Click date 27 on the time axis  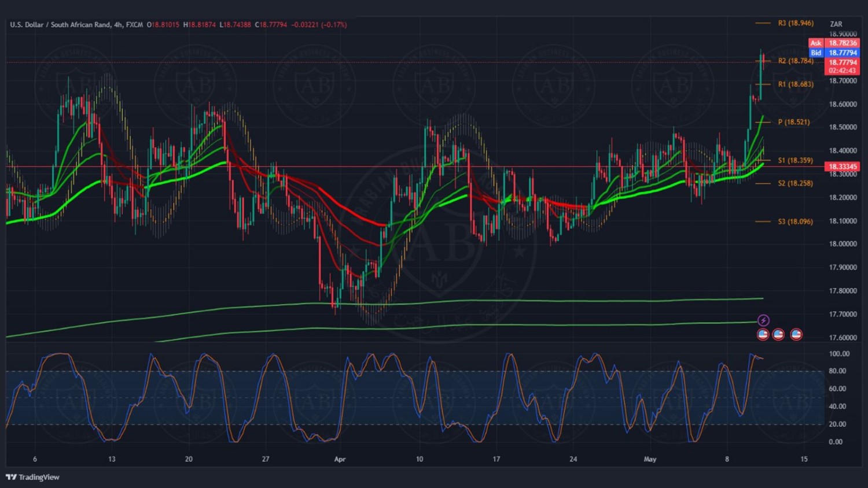coord(266,459)
